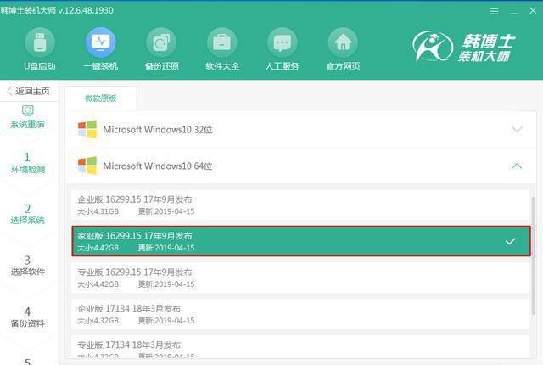
Task: Select 专业版 17134 18年3月发布
Action: point(300,347)
